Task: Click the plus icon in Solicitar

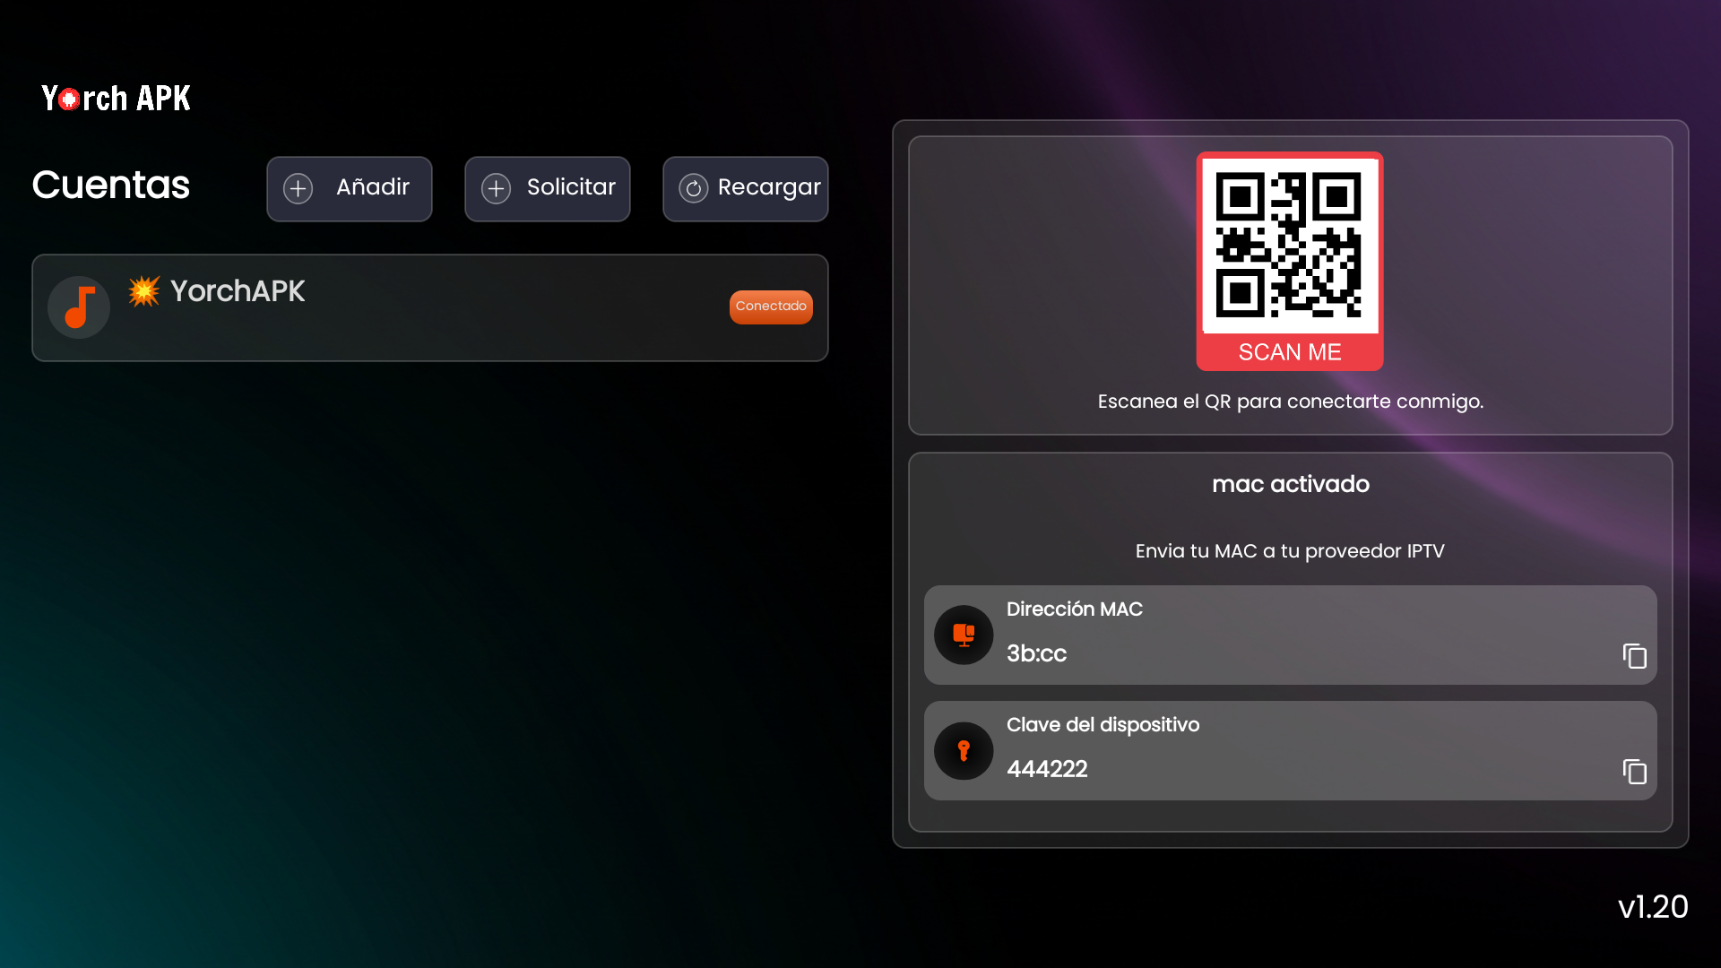Action: [496, 188]
